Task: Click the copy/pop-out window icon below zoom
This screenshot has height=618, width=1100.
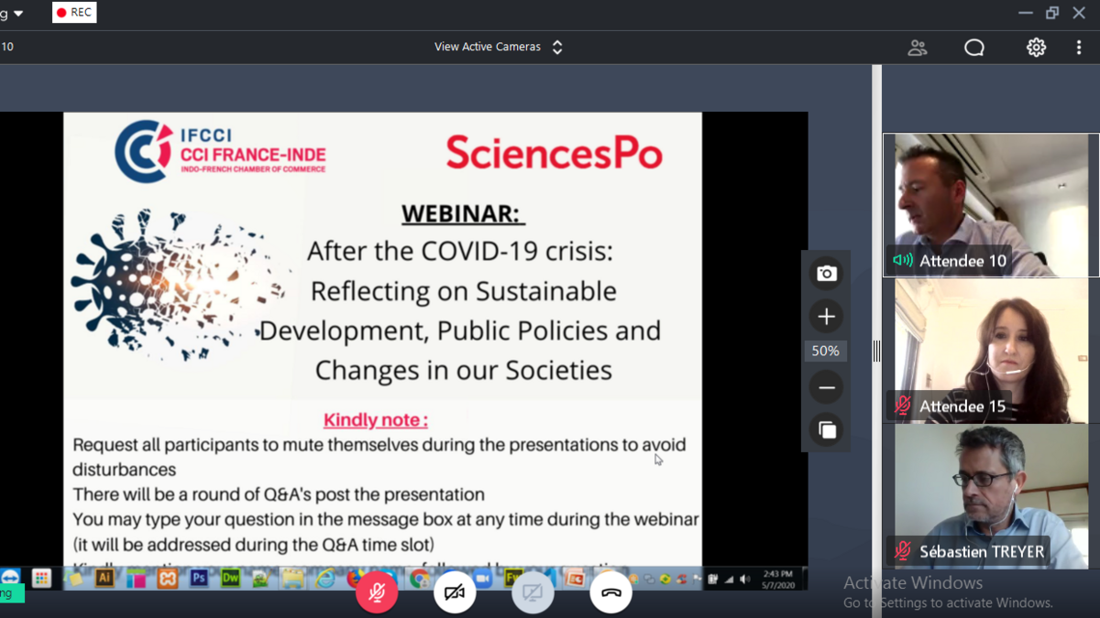Action: coord(826,429)
